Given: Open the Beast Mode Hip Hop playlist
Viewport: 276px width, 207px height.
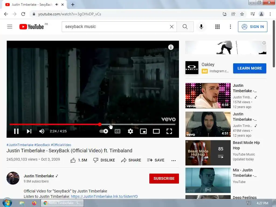Looking at the screenshot, I should click(208, 153).
